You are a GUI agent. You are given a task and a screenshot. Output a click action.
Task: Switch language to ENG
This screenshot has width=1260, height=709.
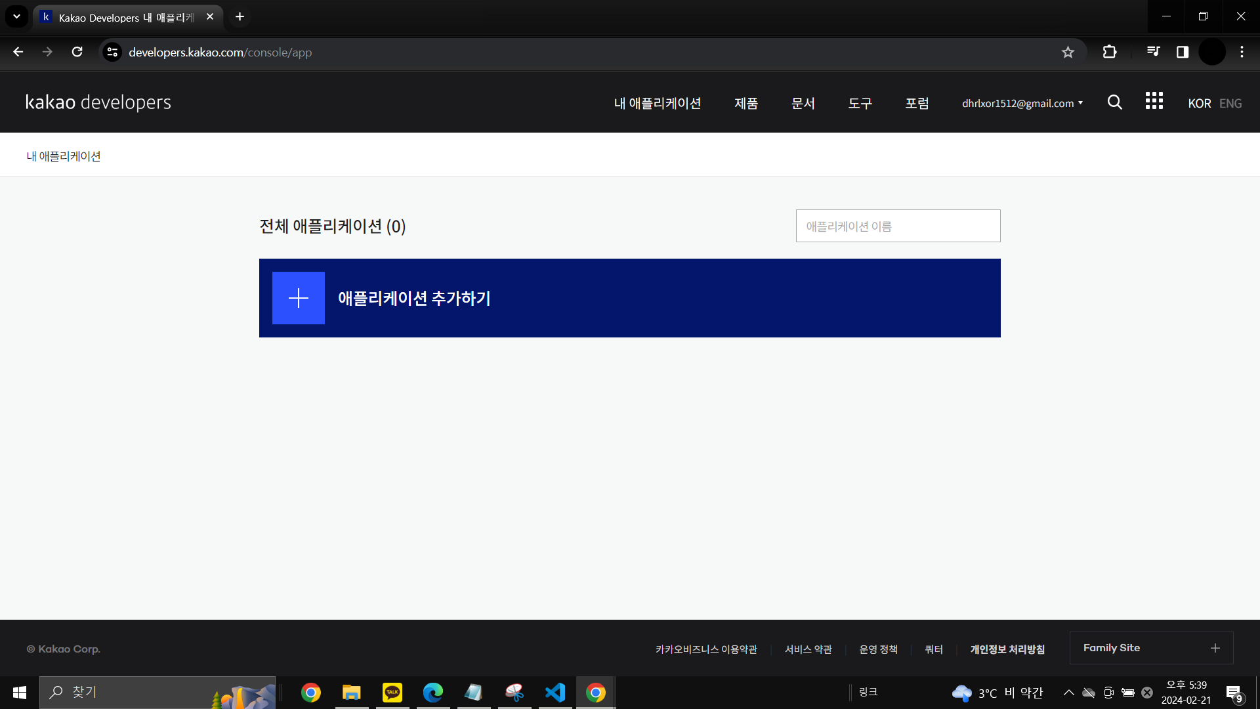pos(1230,104)
